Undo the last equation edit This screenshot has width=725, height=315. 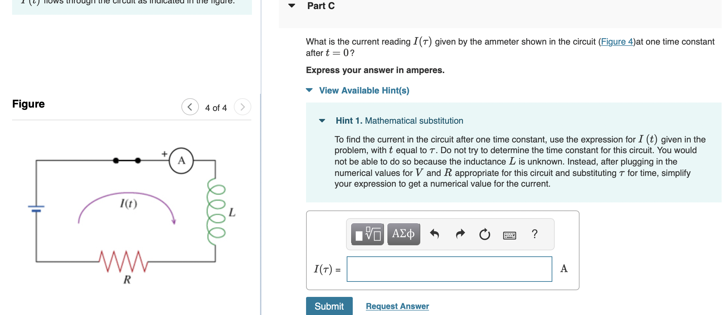coord(435,234)
